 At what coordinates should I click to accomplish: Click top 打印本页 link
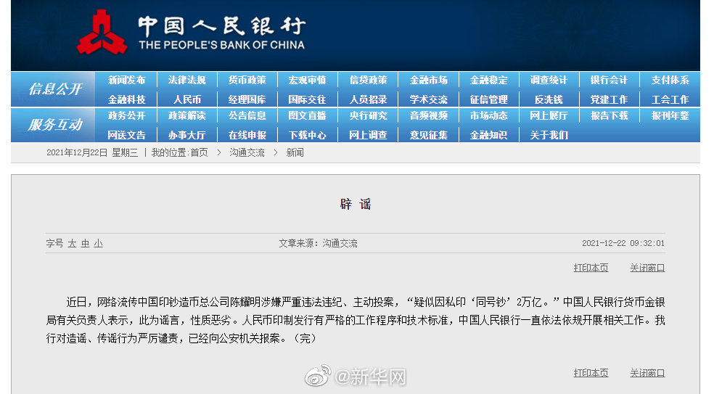591,268
